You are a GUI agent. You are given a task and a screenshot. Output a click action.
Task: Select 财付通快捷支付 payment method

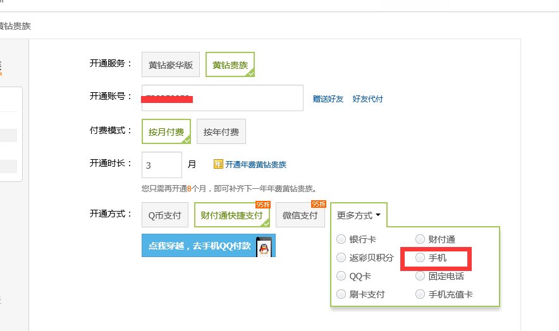click(x=231, y=215)
